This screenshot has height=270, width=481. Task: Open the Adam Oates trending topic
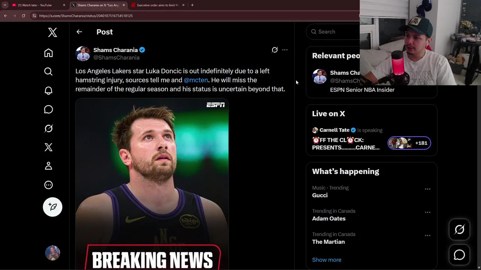(329, 219)
